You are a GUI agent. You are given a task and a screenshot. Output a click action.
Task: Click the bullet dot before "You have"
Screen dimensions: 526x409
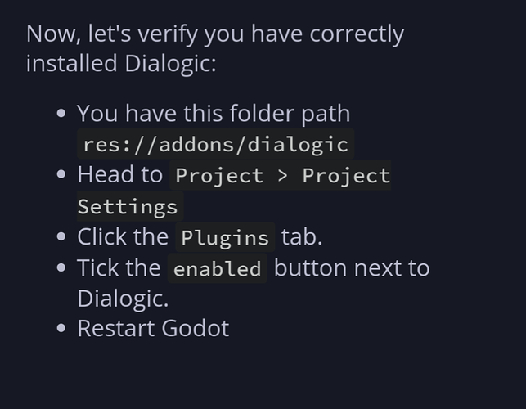tap(61, 115)
